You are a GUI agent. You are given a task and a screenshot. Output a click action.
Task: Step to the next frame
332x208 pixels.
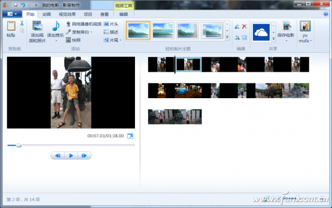point(84,156)
